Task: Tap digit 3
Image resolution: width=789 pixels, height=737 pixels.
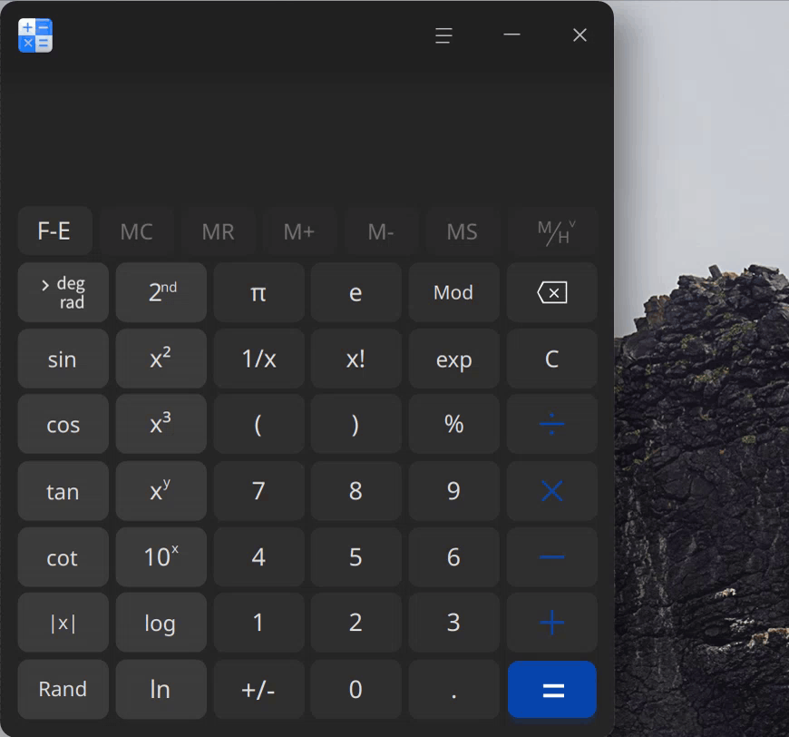Action: 453,623
